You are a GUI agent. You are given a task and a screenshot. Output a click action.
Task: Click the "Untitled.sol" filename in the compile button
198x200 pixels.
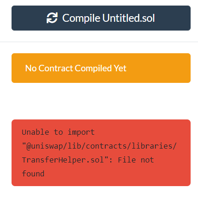(128, 18)
